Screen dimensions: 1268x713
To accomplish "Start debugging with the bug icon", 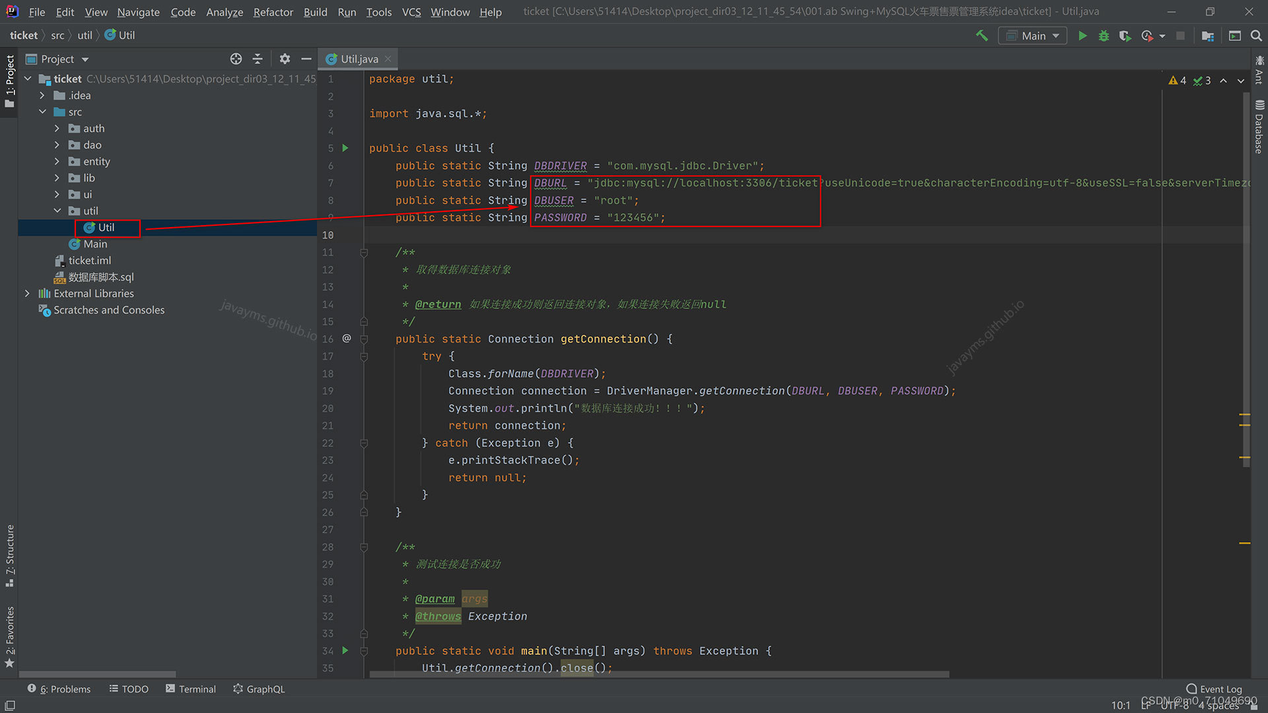I will pyautogui.click(x=1104, y=36).
